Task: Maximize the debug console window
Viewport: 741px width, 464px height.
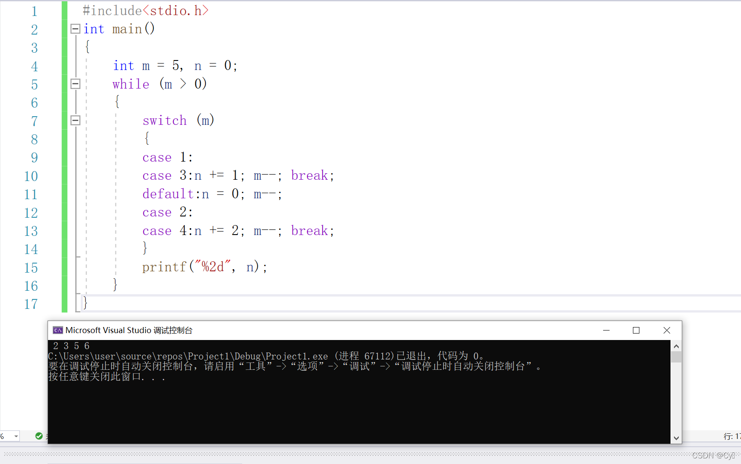Action: (636, 331)
